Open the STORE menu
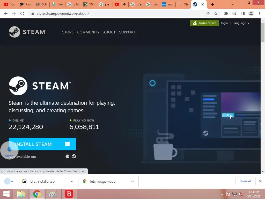265x199 pixels. 68,32
